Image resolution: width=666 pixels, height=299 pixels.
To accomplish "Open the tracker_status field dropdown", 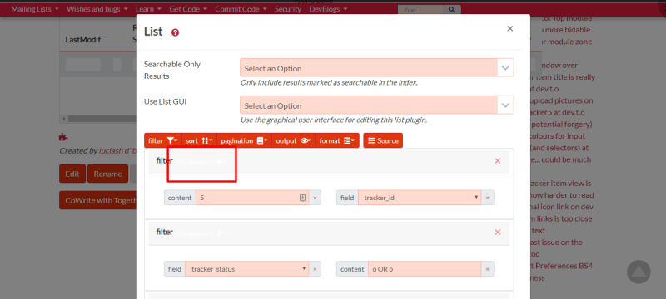I will [246, 268].
